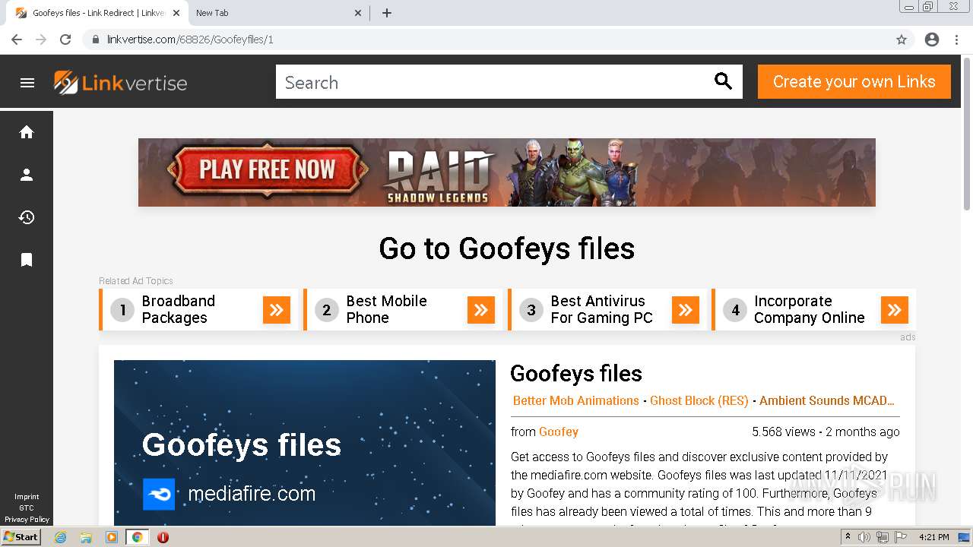Open the Better Mob Animations link
The width and height of the screenshot is (973, 547).
click(576, 400)
